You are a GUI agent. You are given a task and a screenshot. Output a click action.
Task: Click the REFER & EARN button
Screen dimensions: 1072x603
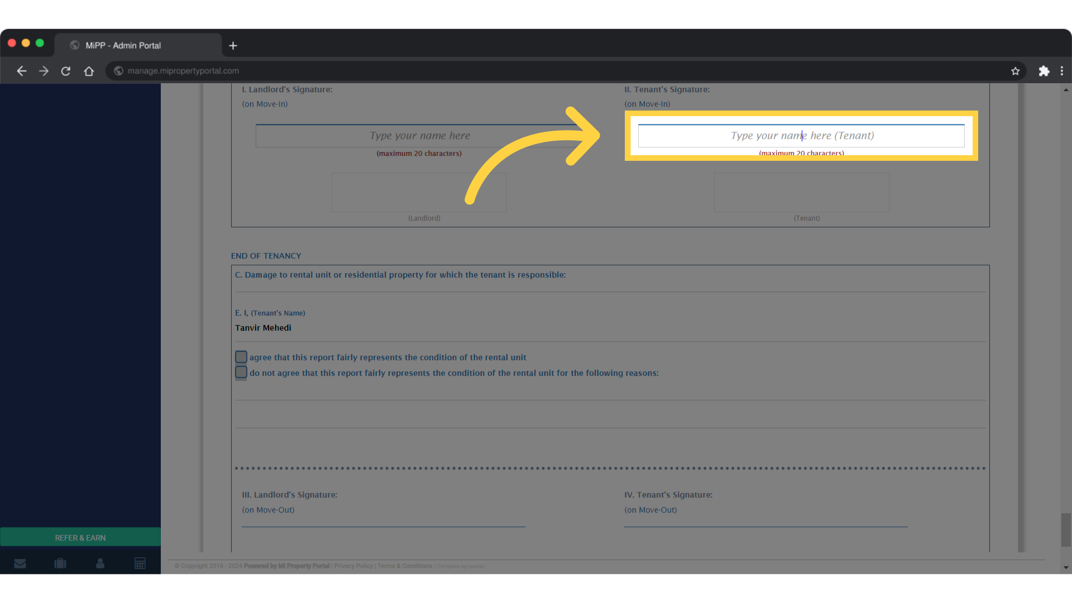(80, 537)
